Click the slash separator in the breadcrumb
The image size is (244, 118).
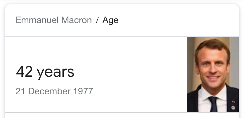[97, 20]
